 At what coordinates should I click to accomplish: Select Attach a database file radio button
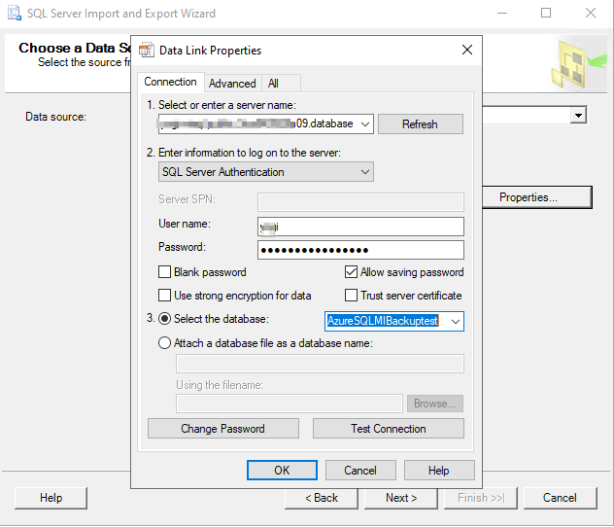click(164, 343)
